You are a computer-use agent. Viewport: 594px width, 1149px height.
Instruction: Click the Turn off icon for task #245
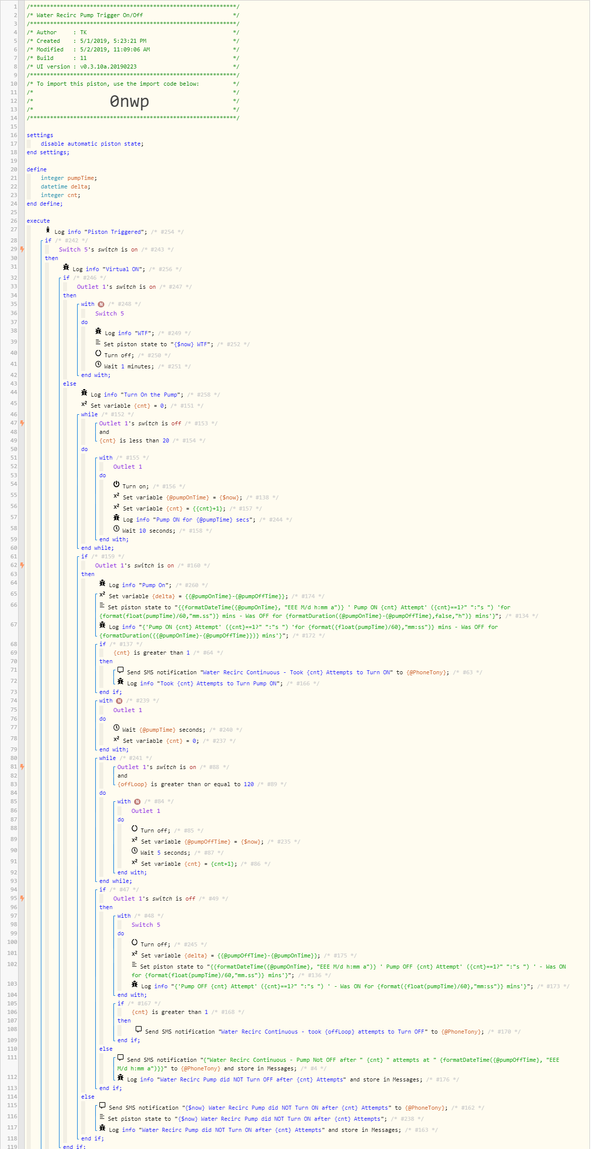135,942
